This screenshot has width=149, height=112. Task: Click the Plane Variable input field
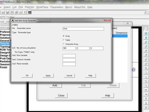[69, 64]
